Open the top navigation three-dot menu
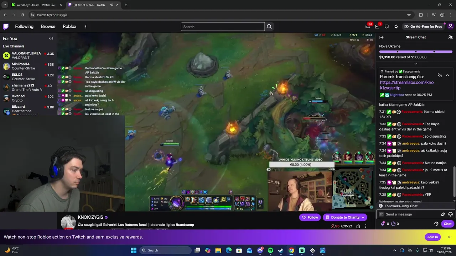Image resolution: width=456 pixels, height=256 pixels. click(x=85, y=26)
